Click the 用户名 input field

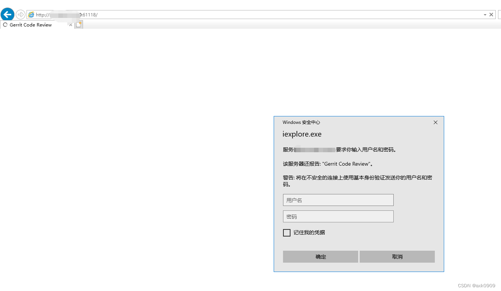[x=338, y=200]
